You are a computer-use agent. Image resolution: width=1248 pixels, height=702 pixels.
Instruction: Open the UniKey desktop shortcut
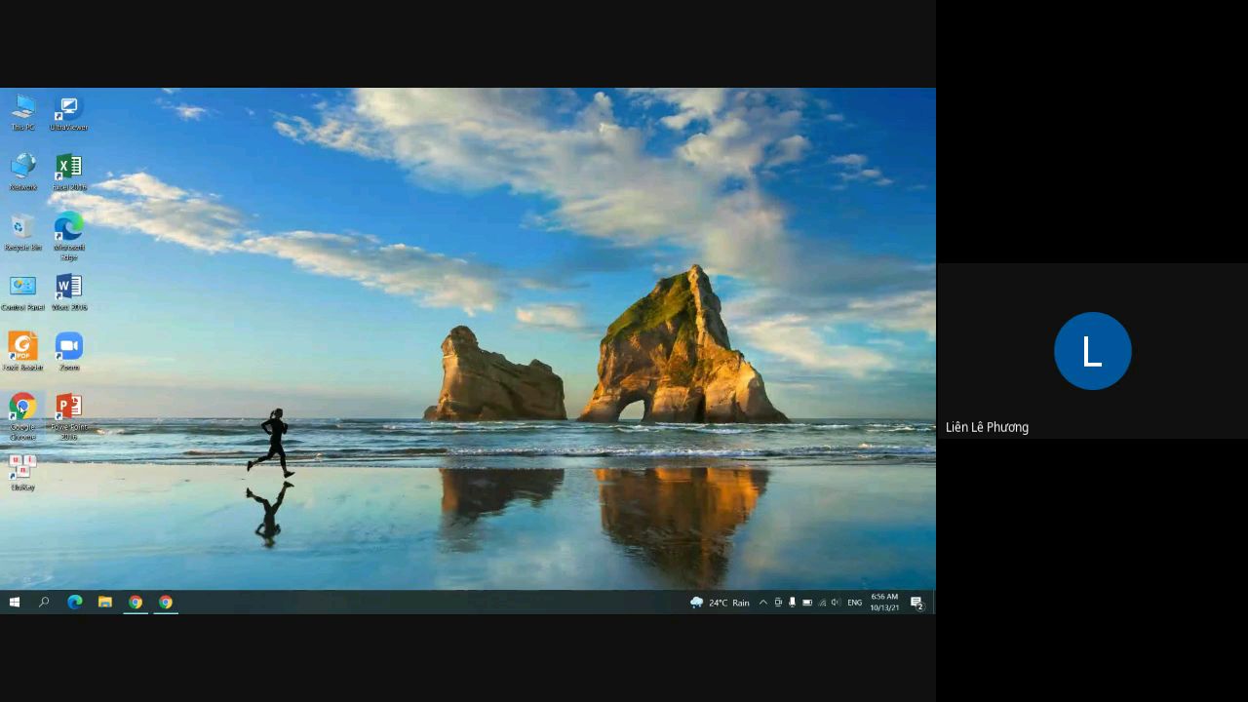pyautogui.click(x=22, y=469)
